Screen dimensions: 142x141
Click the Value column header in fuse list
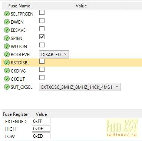click(x=81, y=6)
